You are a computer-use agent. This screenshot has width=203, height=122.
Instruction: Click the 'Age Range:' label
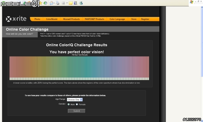click(x=61, y=99)
